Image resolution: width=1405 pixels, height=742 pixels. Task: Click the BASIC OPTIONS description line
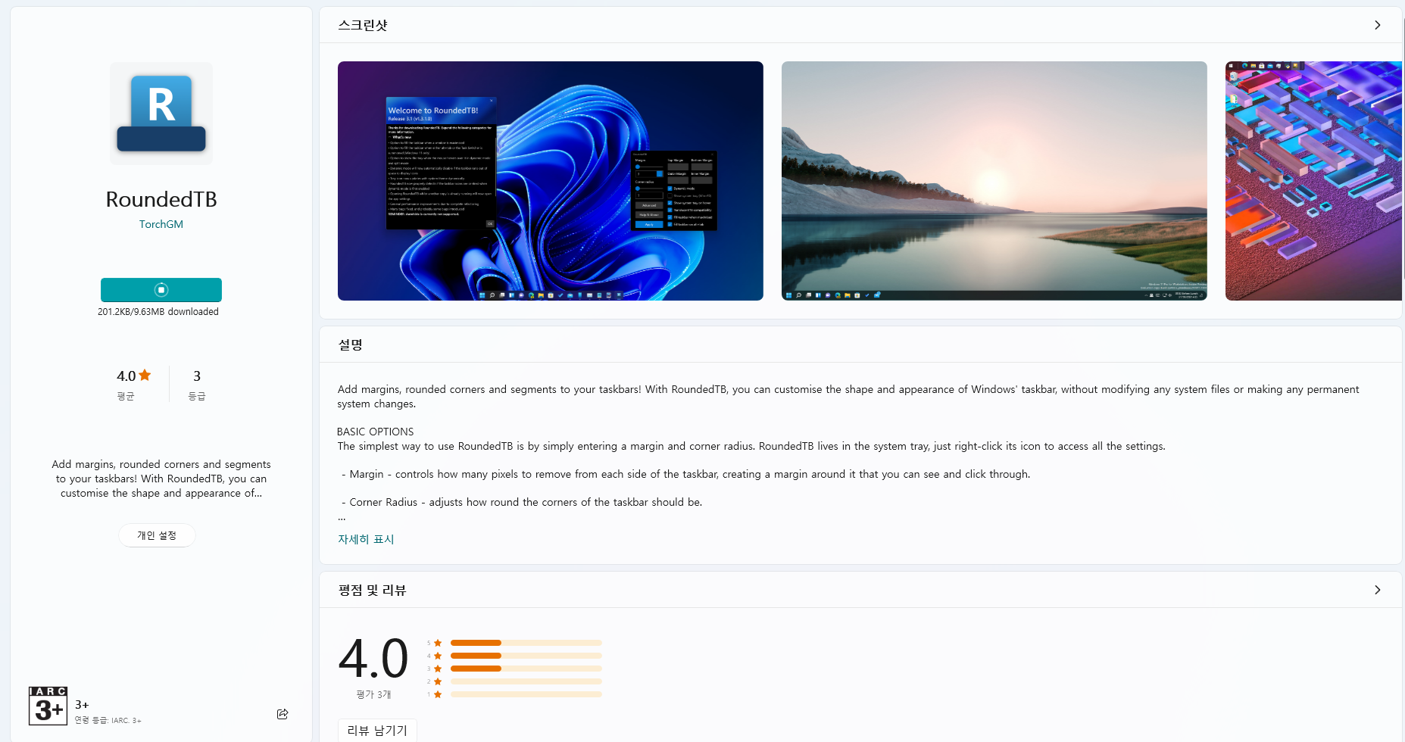[376, 432]
